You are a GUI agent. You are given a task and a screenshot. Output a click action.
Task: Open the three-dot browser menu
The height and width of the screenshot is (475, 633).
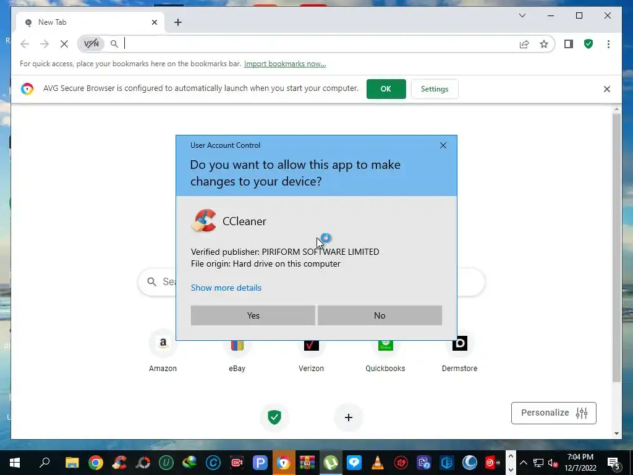608,44
